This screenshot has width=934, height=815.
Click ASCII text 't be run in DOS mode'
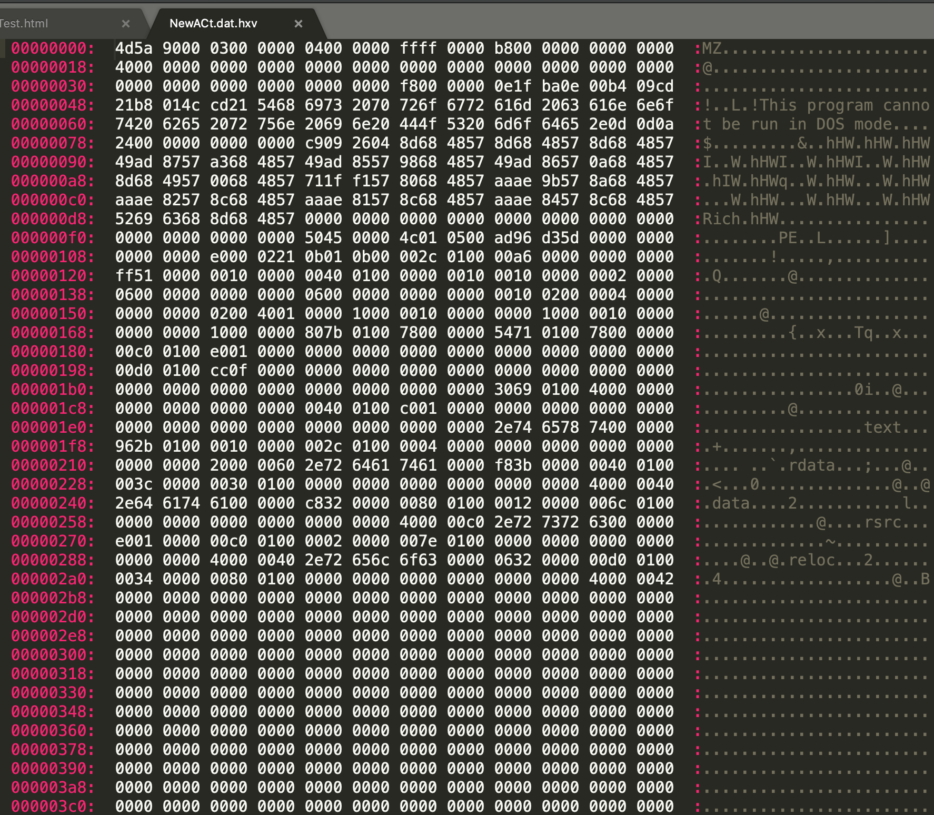(x=797, y=124)
